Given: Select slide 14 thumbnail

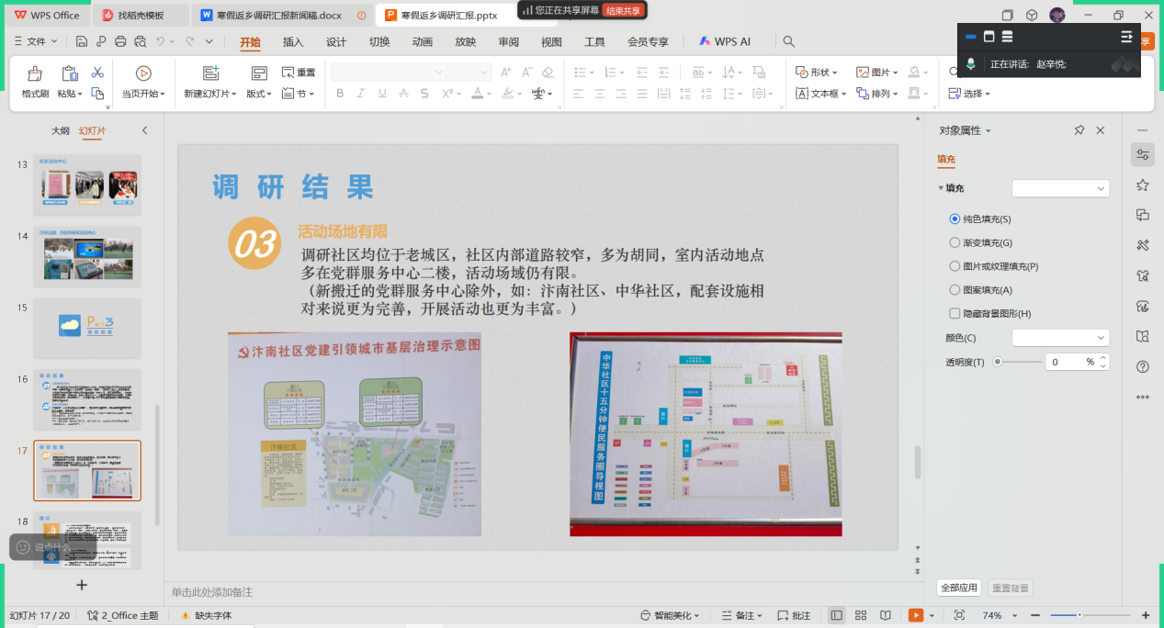Looking at the screenshot, I should (87, 256).
